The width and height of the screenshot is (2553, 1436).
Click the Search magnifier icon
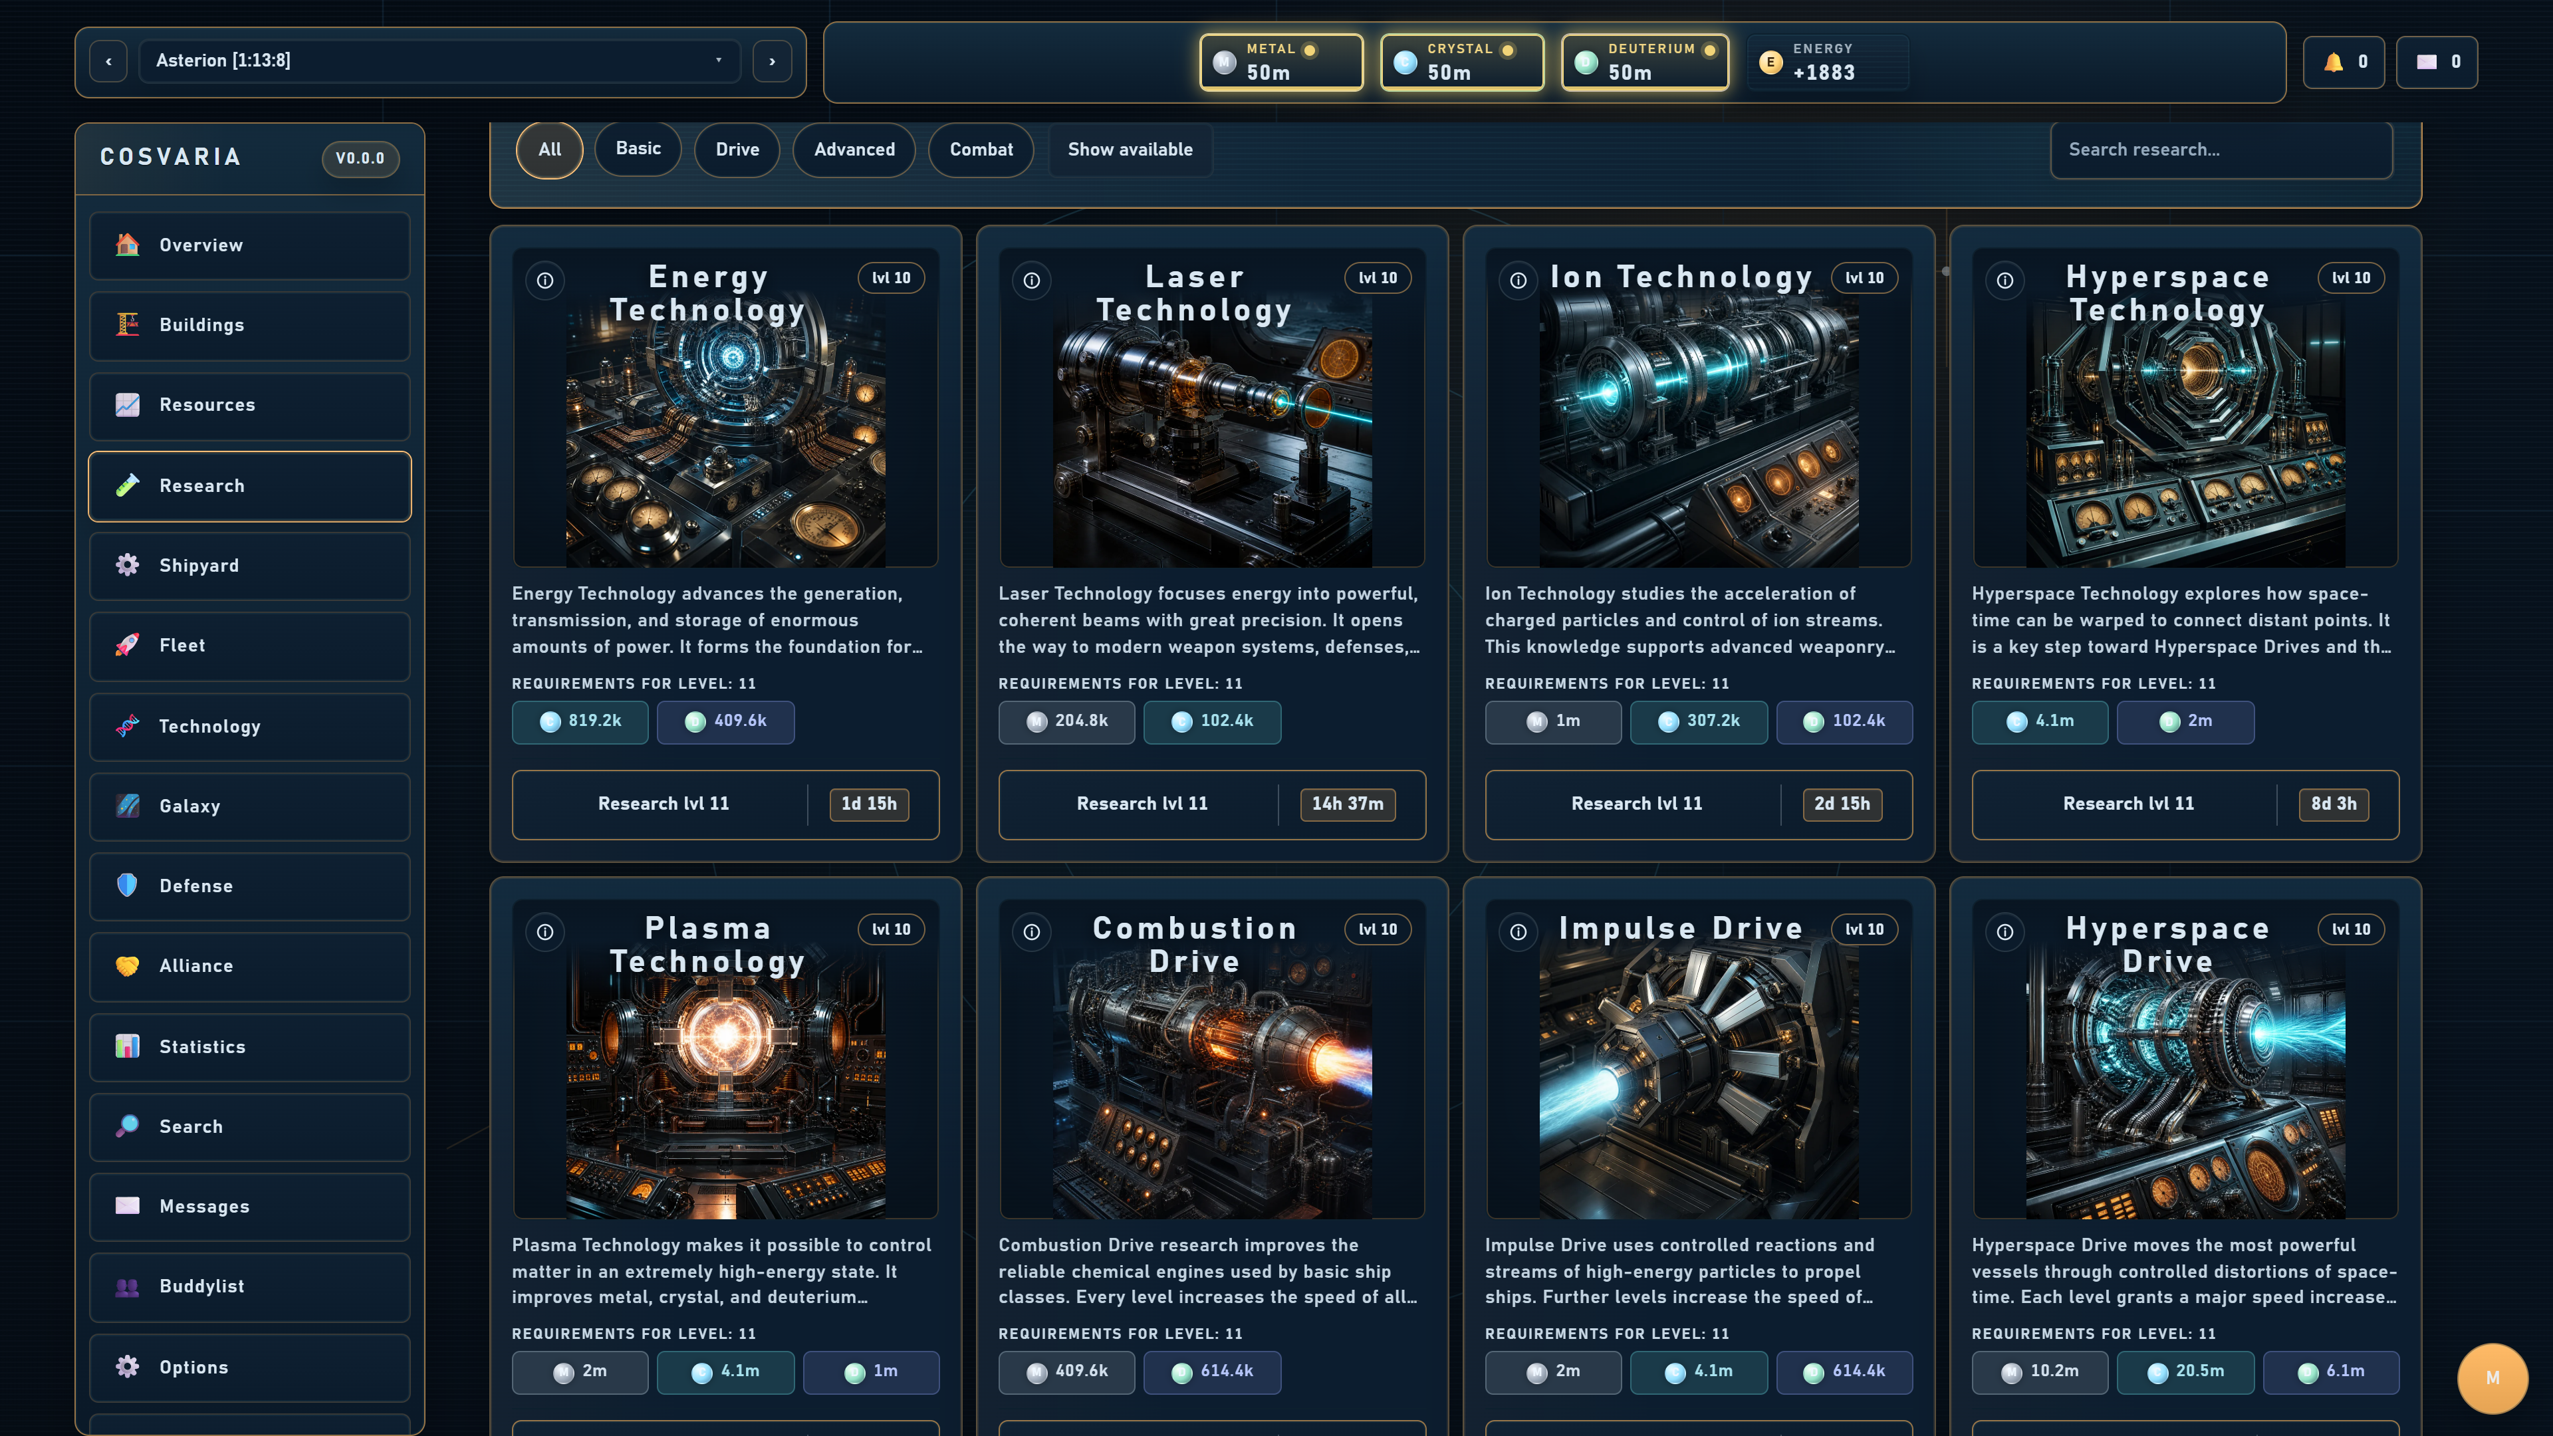(x=127, y=1126)
